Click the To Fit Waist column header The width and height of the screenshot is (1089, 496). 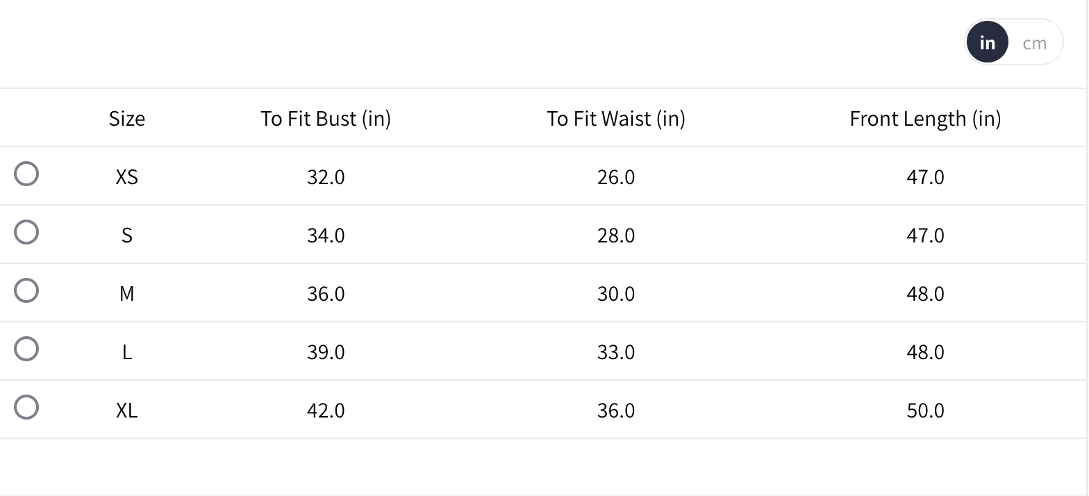616,119
